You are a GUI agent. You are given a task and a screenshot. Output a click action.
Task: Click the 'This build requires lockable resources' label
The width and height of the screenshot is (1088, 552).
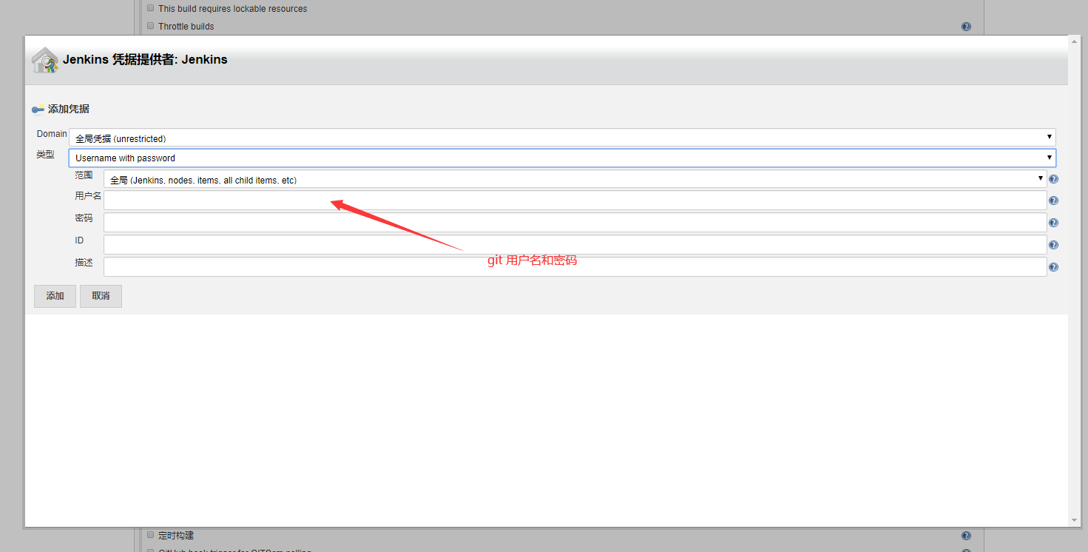(233, 9)
